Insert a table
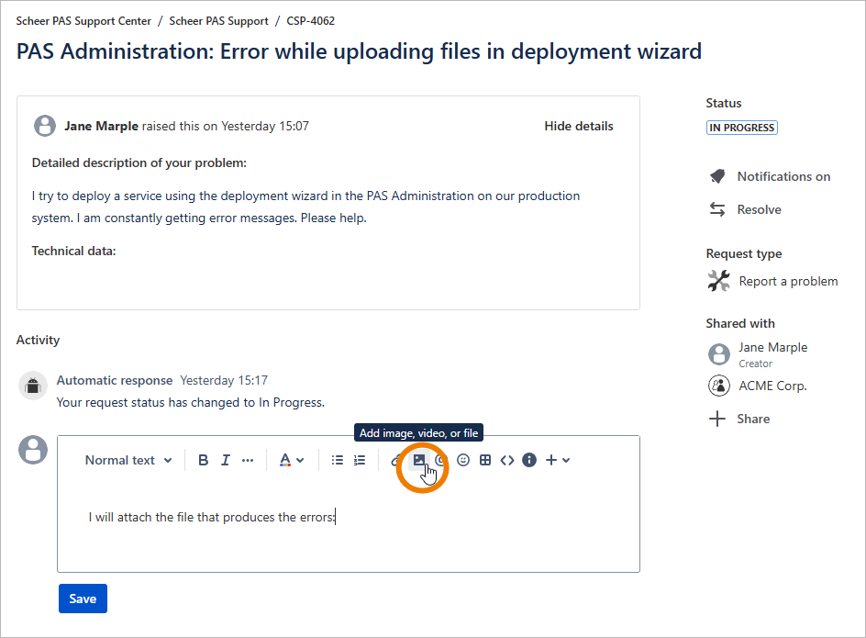 pyautogui.click(x=485, y=460)
